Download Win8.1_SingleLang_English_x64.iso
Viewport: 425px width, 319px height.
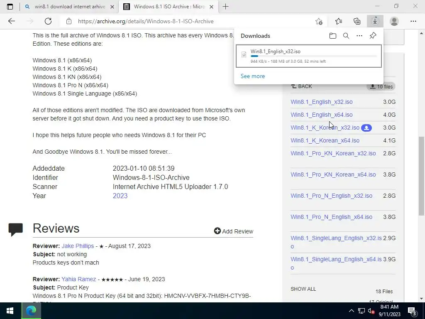(336, 263)
